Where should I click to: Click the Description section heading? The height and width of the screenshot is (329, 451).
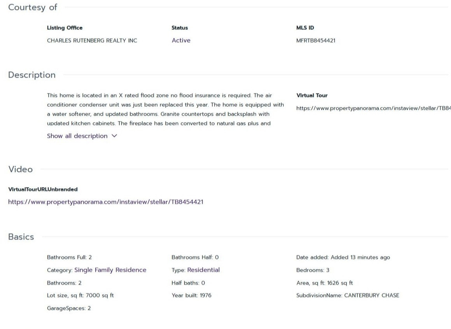tap(32, 75)
